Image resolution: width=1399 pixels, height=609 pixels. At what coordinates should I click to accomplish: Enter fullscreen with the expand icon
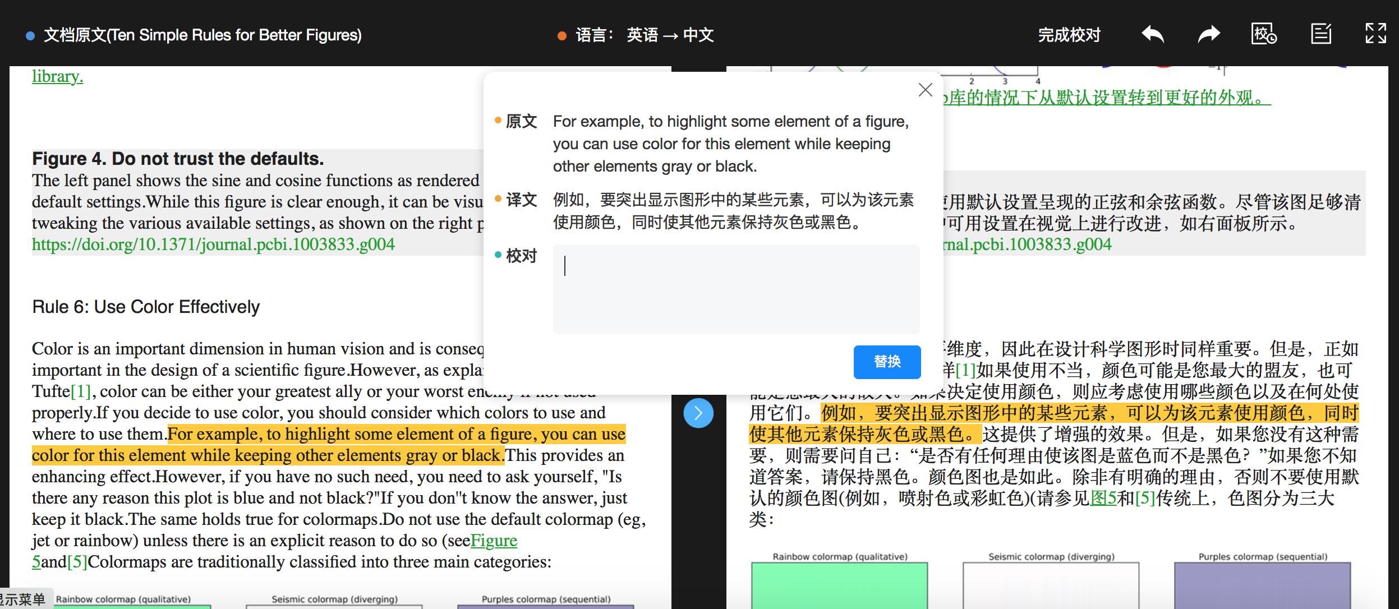1375,34
